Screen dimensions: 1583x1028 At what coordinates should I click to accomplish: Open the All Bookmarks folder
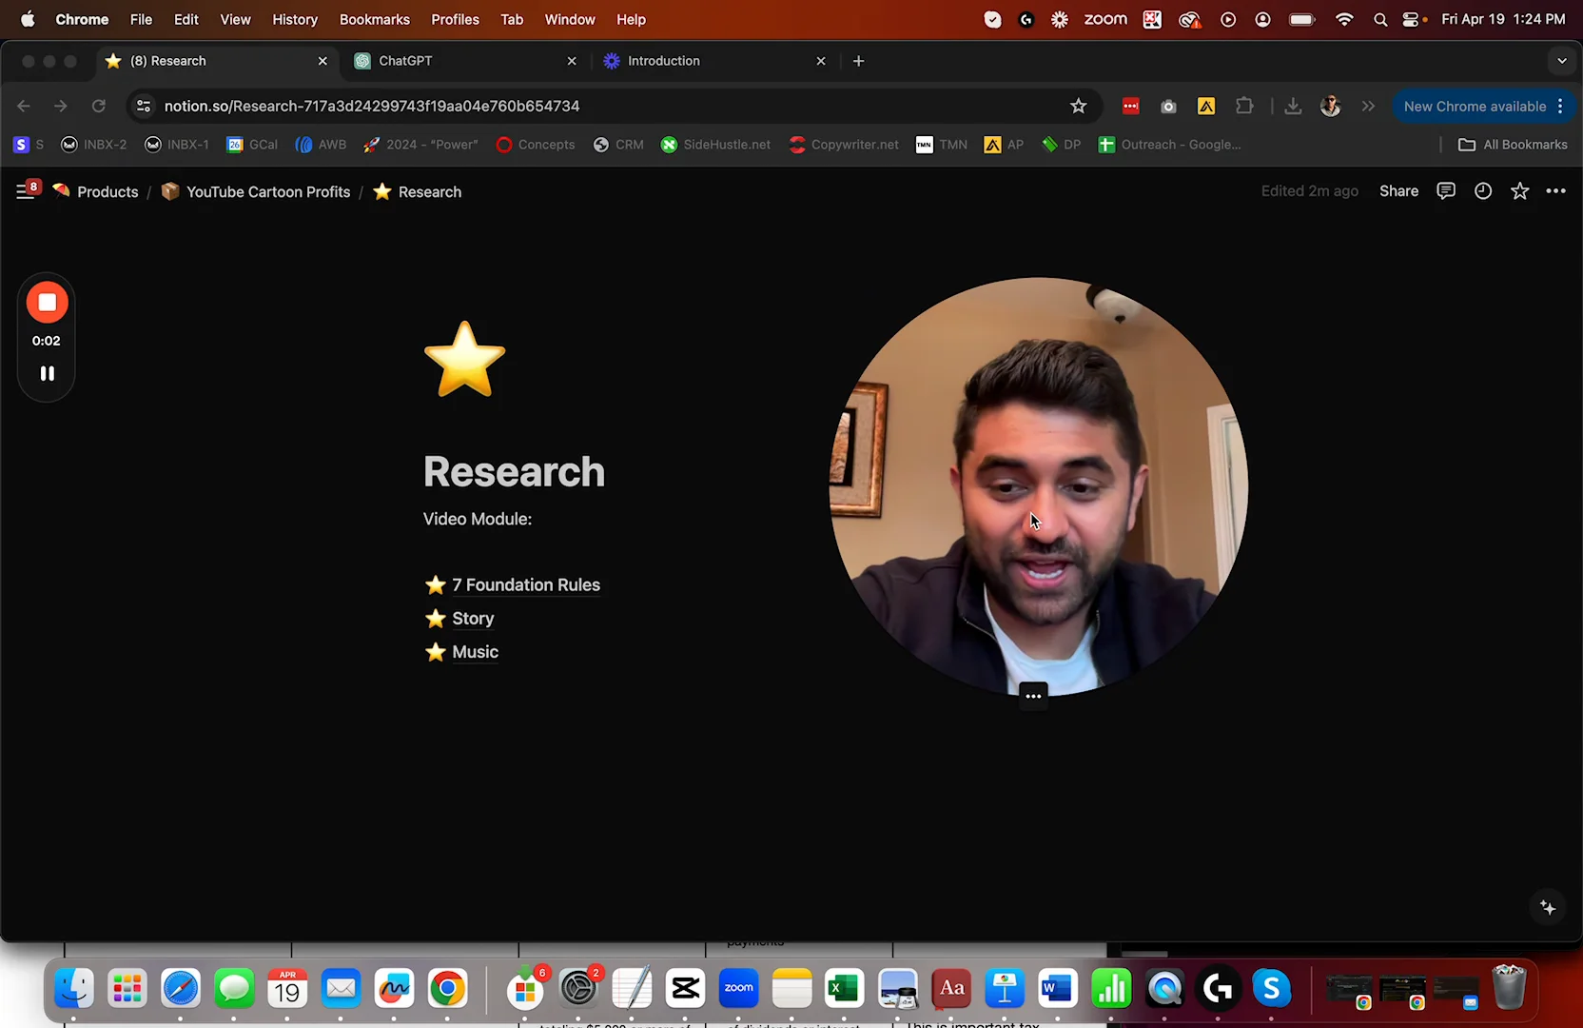(1513, 145)
